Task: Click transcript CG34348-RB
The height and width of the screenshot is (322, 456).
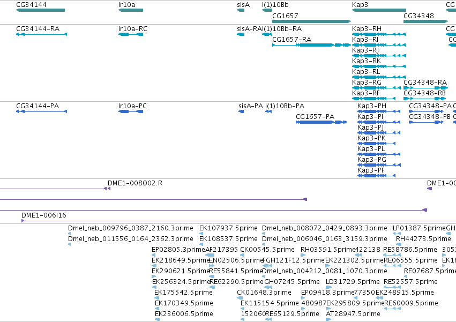Action: (x=424, y=99)
